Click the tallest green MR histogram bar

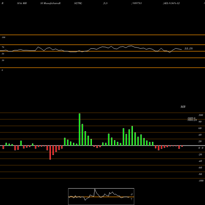pyautogui.click(x=80, y=130)
